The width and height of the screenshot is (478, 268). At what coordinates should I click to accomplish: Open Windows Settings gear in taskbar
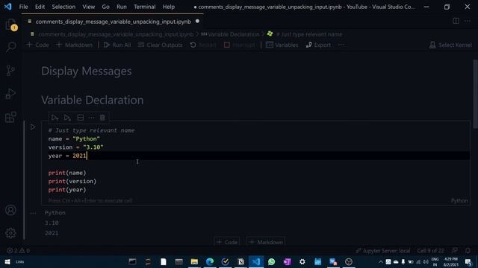pyautogui.click(x=302, y=261)
